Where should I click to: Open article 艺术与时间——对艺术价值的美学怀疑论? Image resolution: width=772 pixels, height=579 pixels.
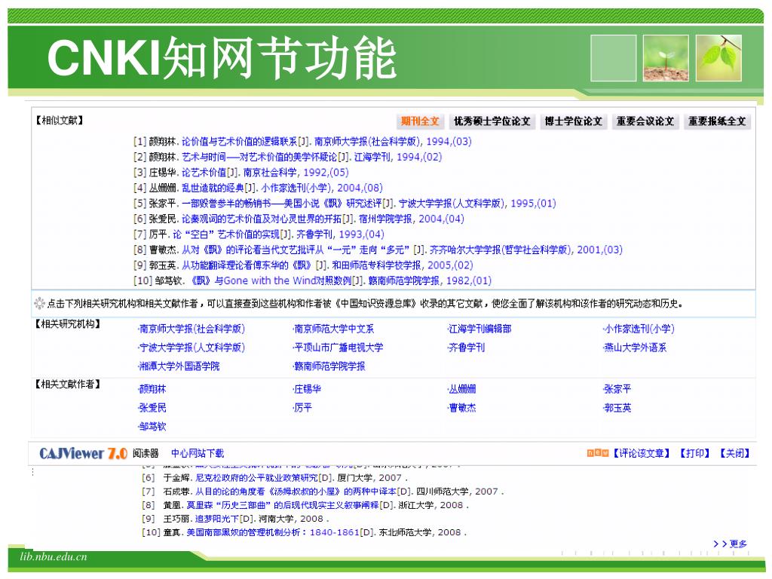[259, 157]
